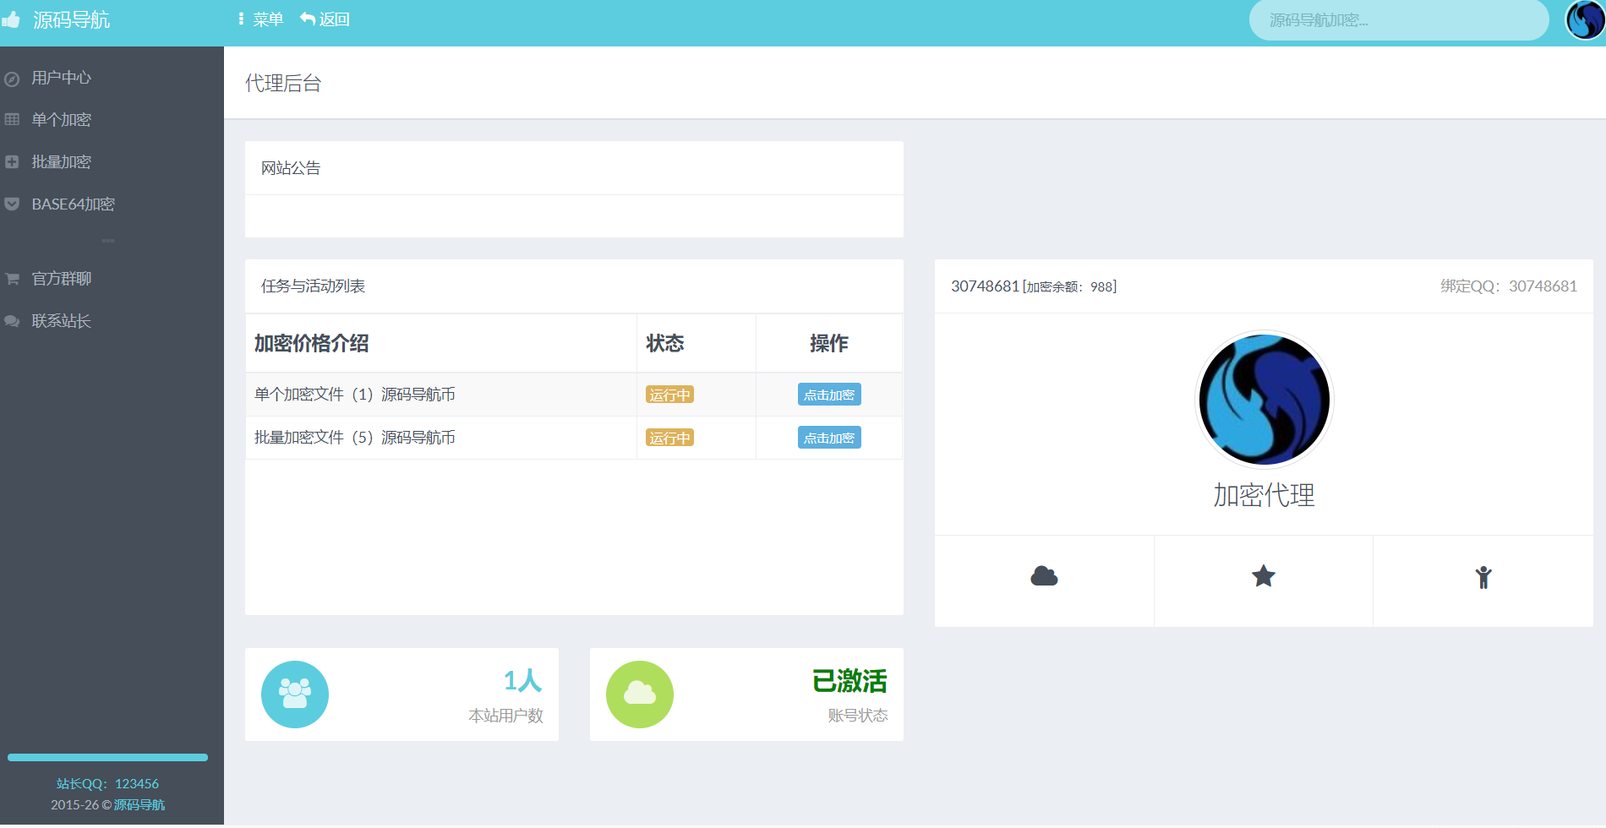Click the thumbs-up logo icon
The width and height of the screenshot is (1606, 828).
point(12,19)
